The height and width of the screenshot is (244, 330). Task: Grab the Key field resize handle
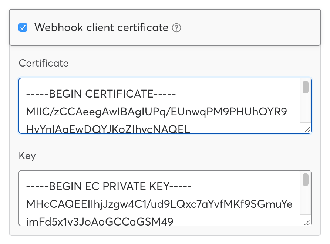click(x=307, y=222)
